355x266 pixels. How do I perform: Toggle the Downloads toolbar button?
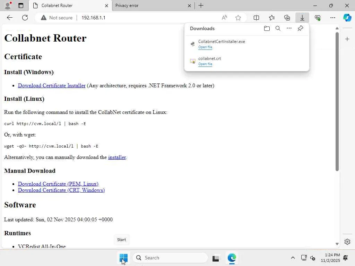(302, 18)
